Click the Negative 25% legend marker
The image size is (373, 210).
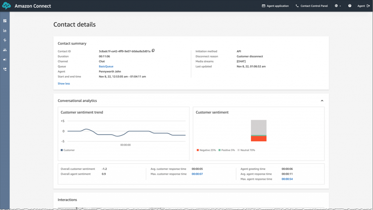197,150
